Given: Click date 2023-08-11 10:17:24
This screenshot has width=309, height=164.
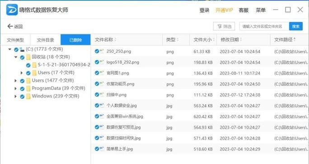Looking at the screenshot, I should pos(240,73).
